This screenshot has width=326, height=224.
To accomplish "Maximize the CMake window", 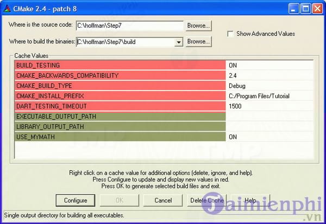I will (x=304, y=9).
